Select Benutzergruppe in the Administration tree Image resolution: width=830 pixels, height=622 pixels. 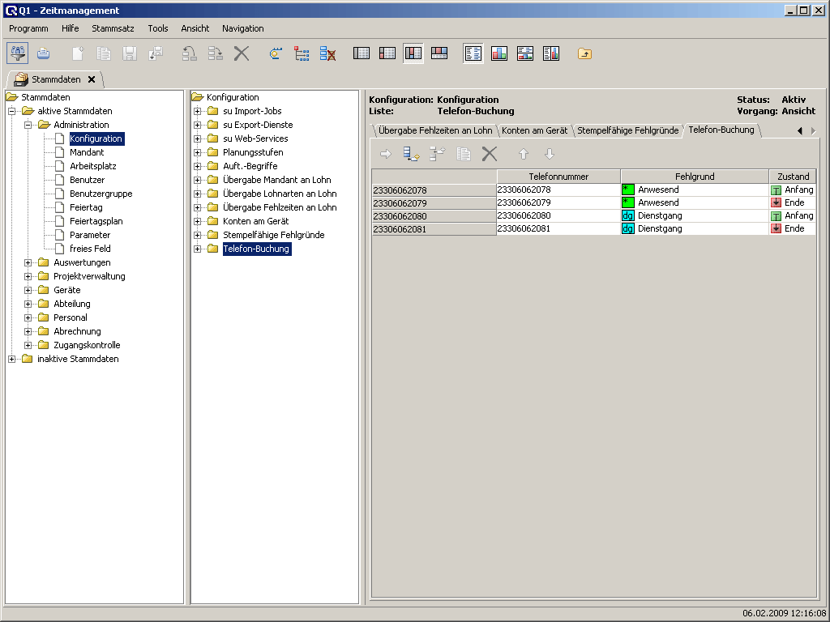[101, 194]
